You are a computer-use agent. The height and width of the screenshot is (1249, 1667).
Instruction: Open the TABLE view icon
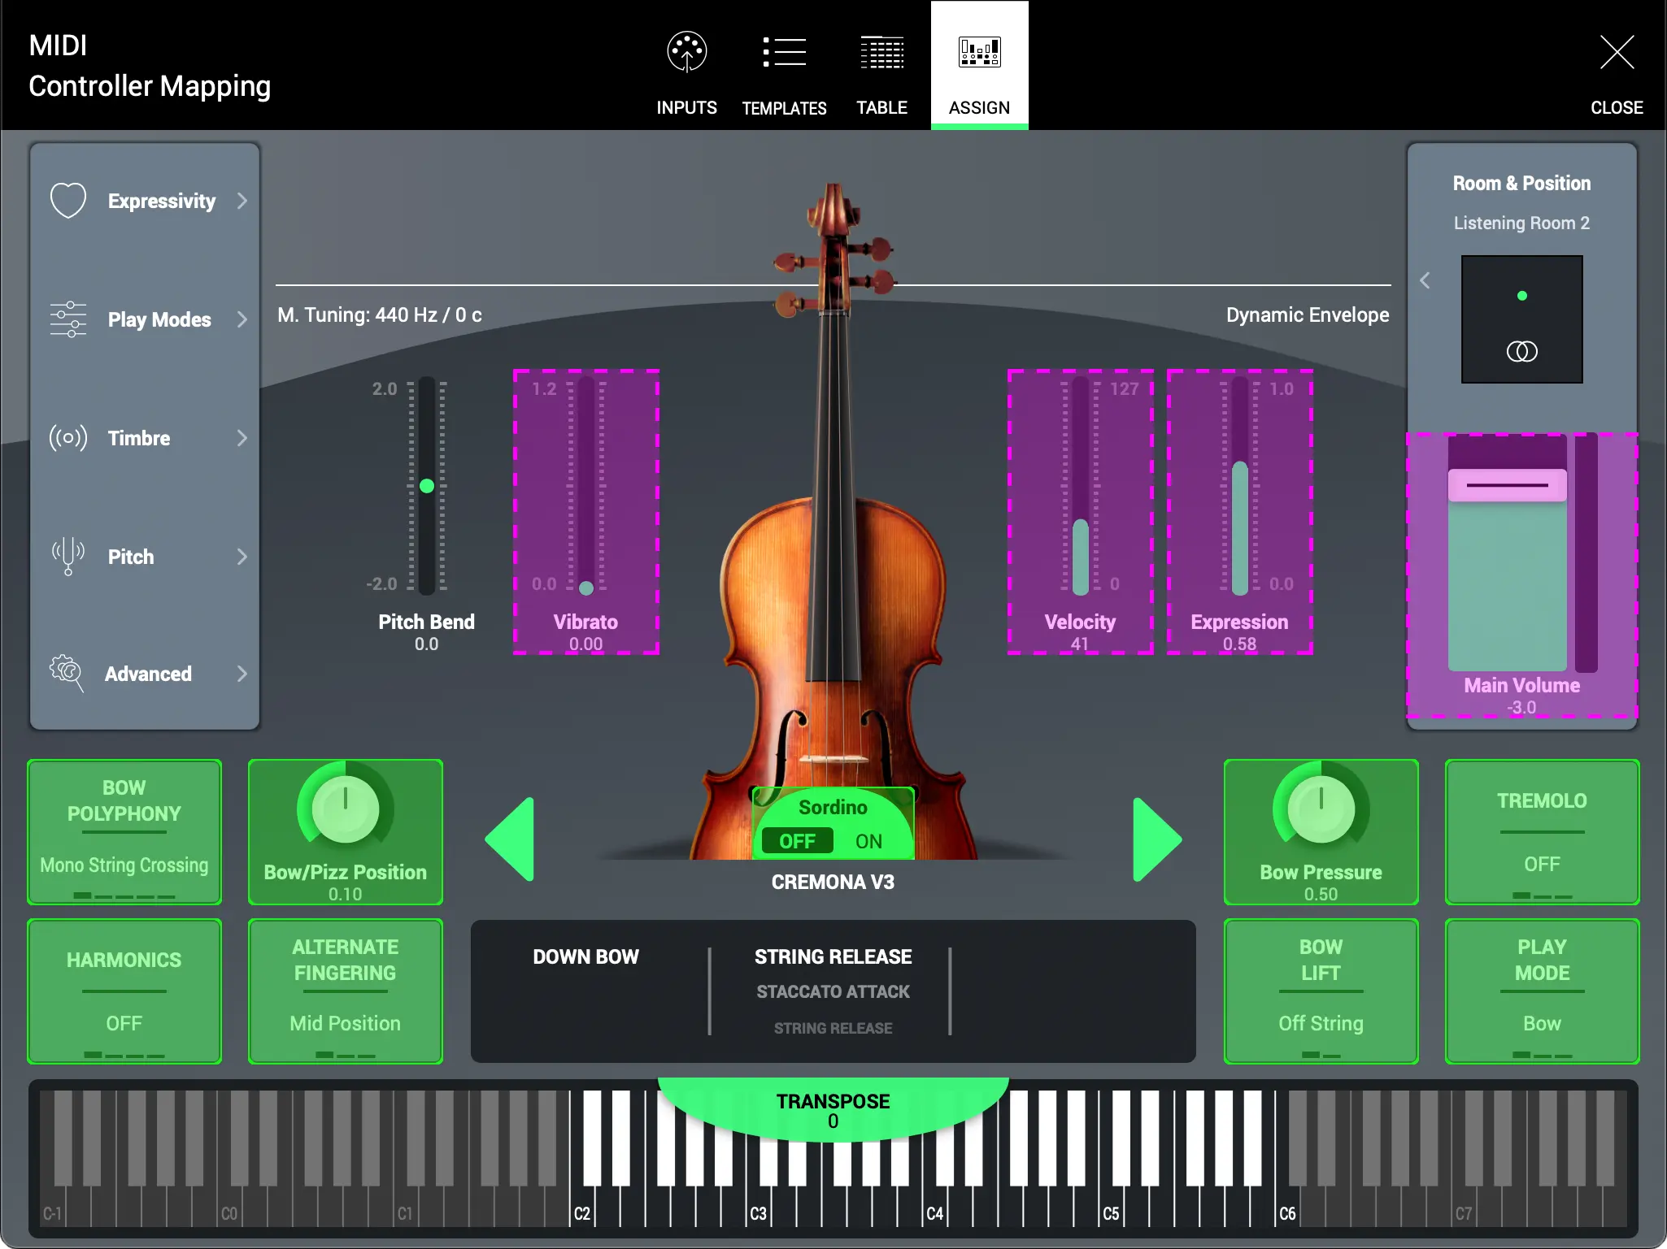tap(881, 52)
